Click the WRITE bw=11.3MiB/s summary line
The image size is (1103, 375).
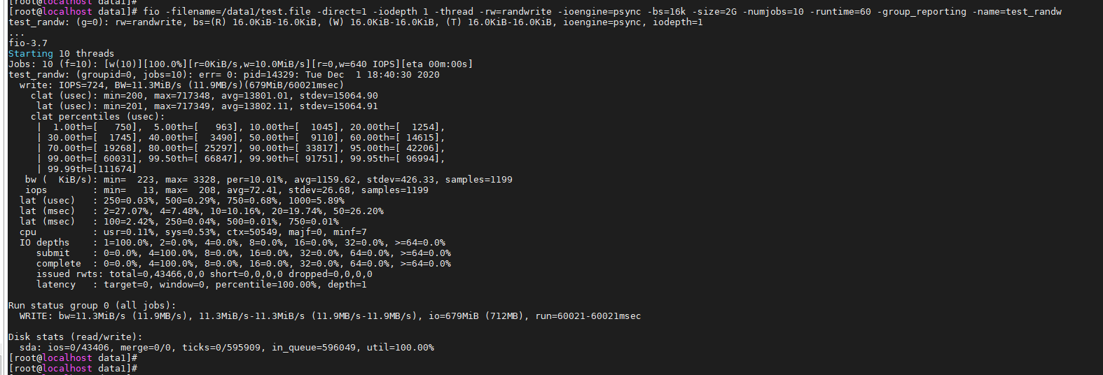coord(330,316)
